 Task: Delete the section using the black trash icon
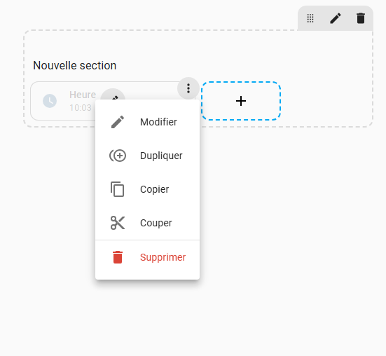361,18
